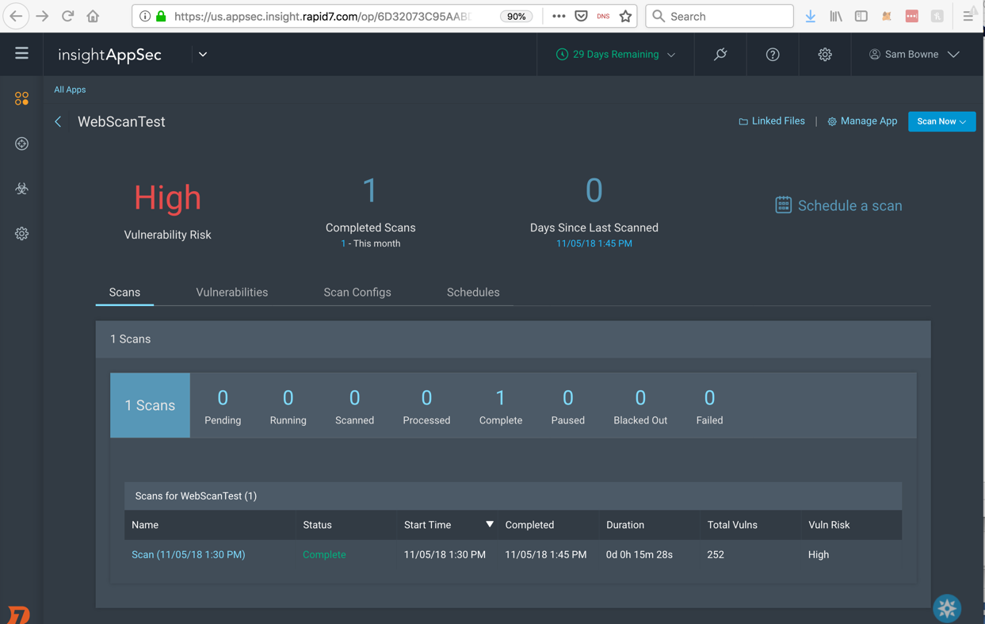The image size is (985, 624).
Task: Open the hamburger navigation menu
Action: click(21, 54)
